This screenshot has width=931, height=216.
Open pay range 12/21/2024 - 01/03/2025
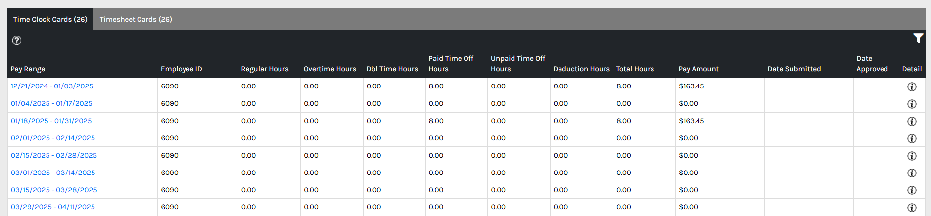point(52,86)
